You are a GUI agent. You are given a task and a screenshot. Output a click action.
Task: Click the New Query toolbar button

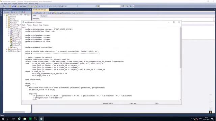pos(22,6)
